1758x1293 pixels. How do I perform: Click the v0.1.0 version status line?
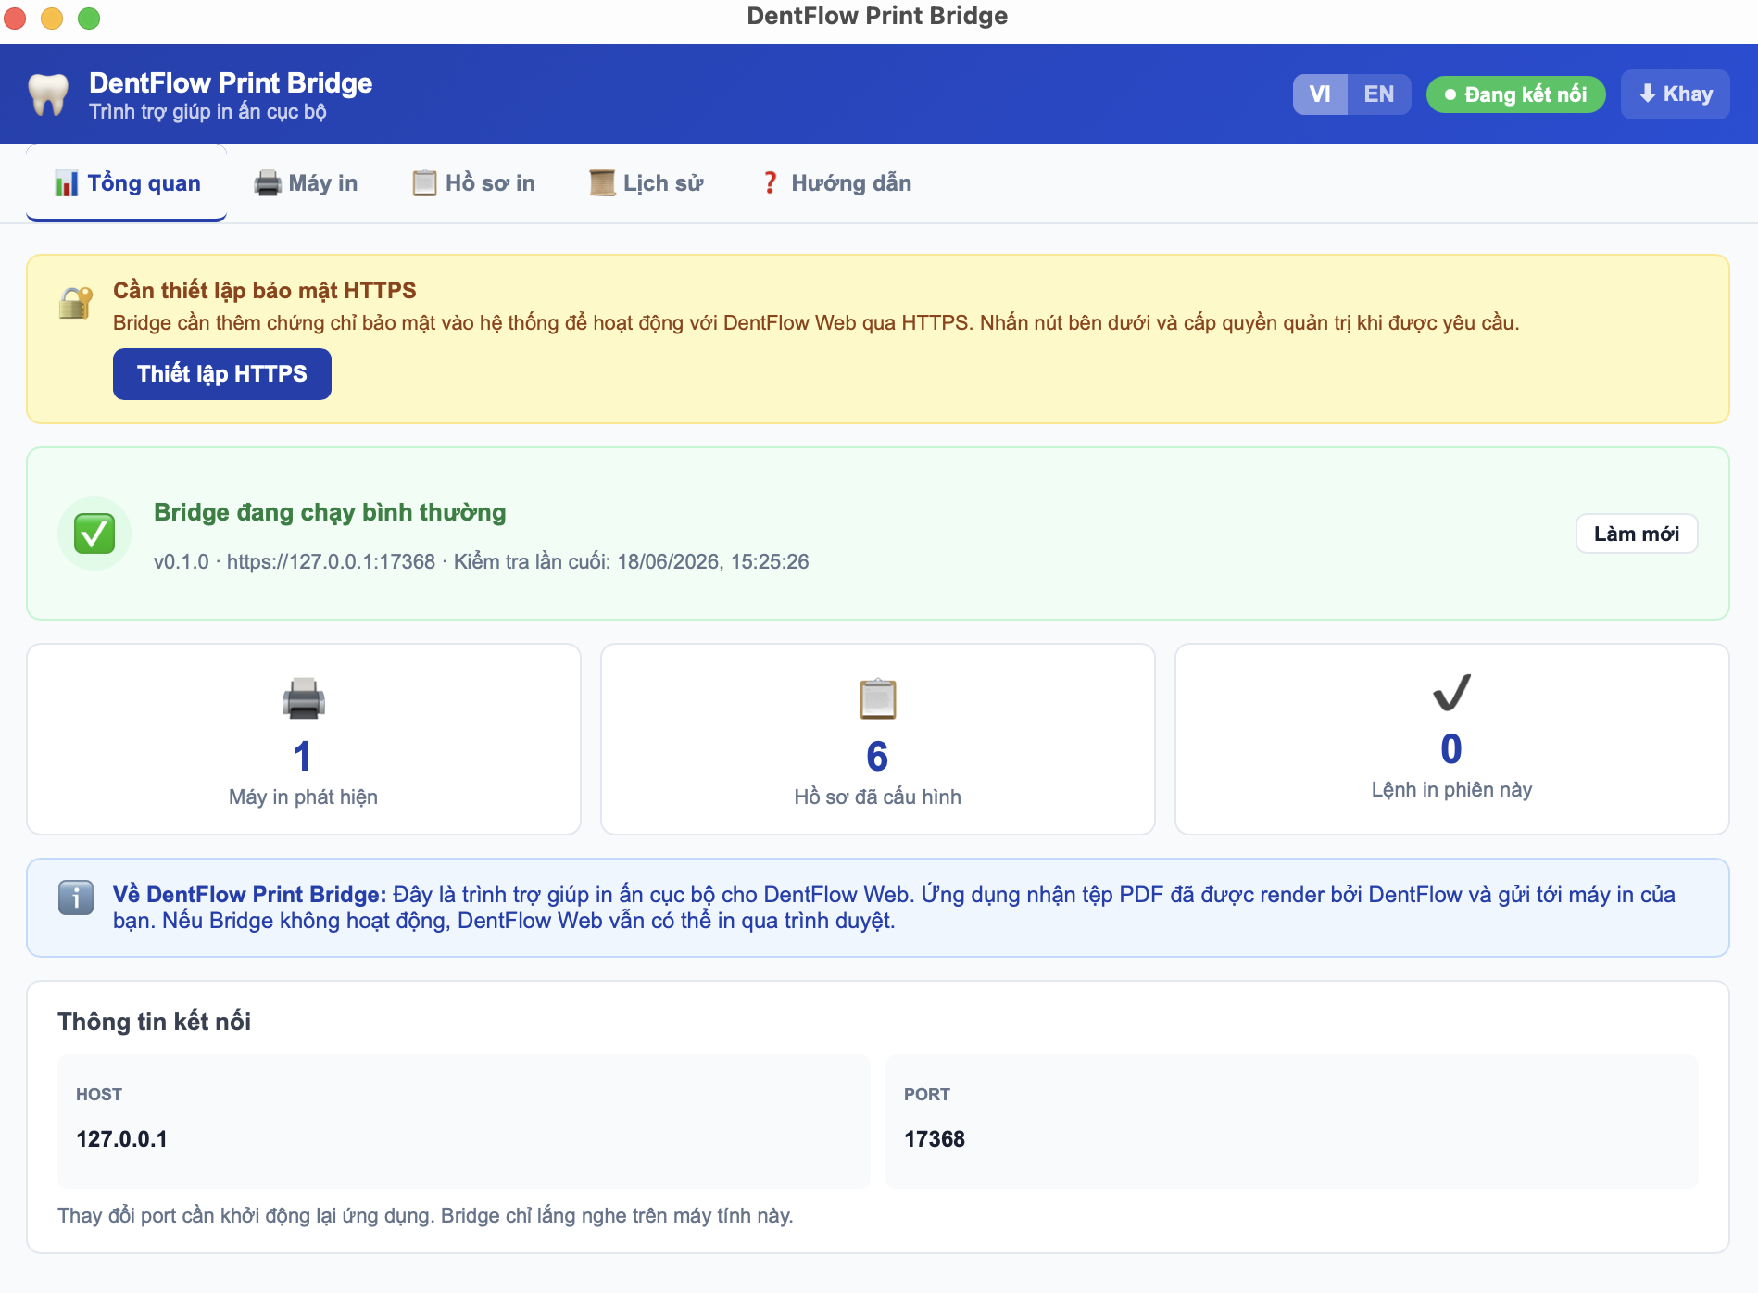482,562
